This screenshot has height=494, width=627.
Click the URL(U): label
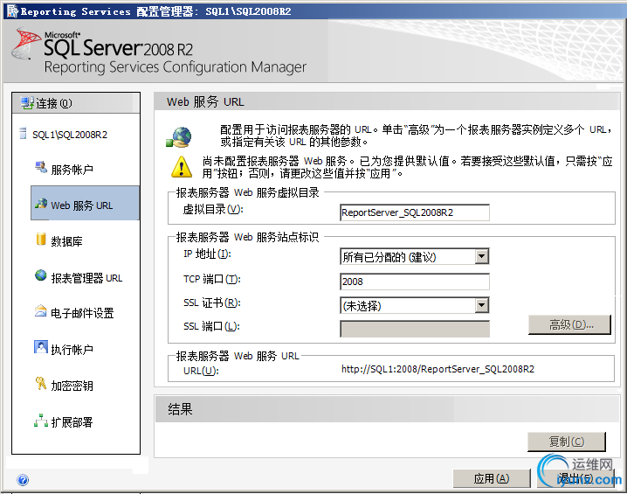[x=201, y=371]
